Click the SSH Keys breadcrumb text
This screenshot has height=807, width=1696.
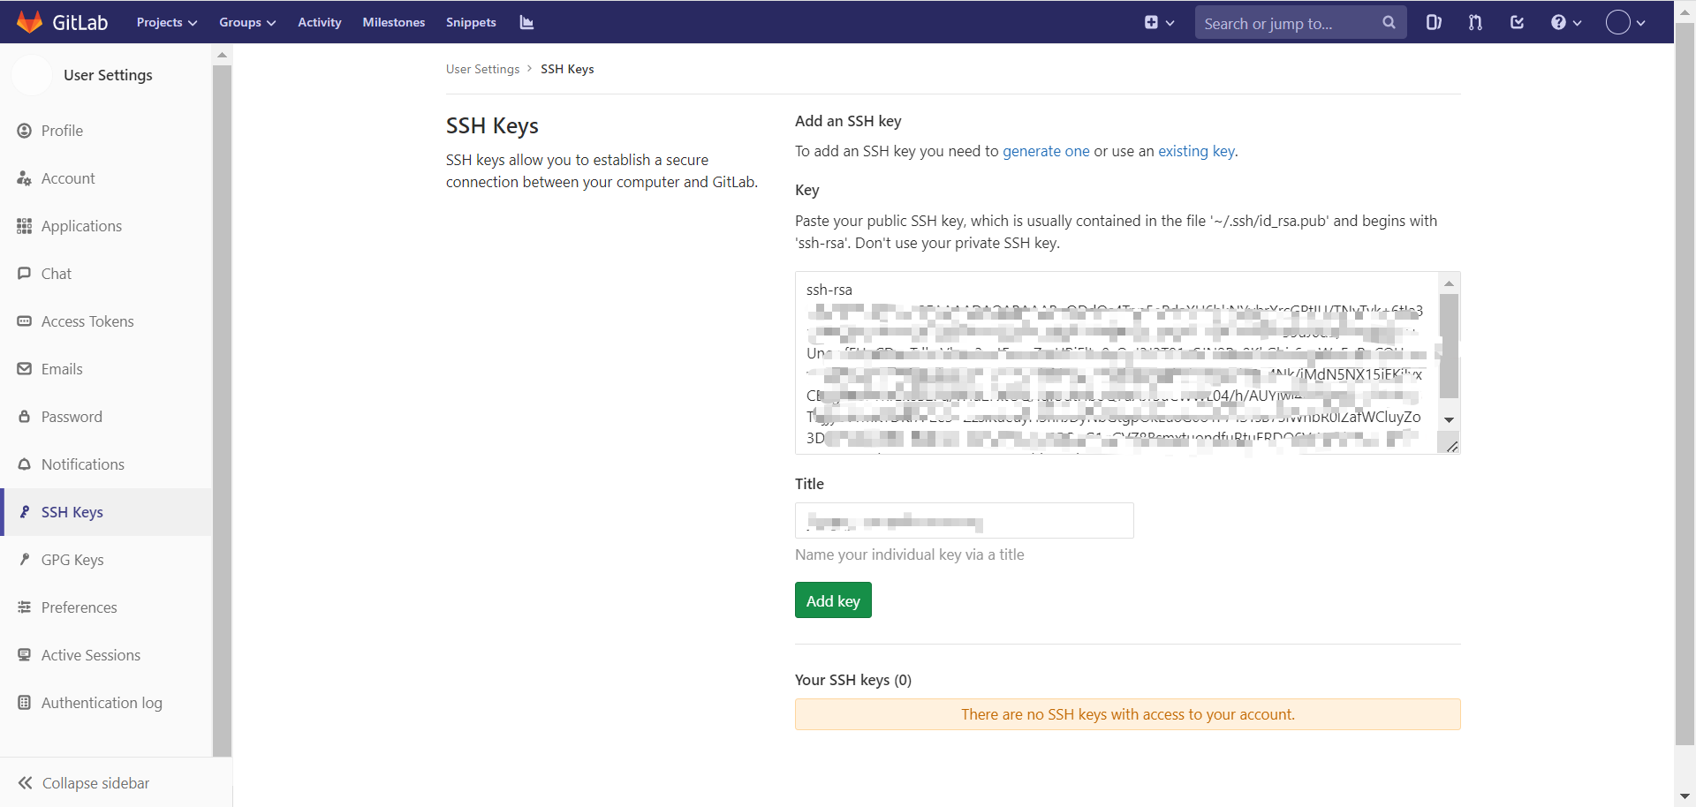click(x=567, y=69)
